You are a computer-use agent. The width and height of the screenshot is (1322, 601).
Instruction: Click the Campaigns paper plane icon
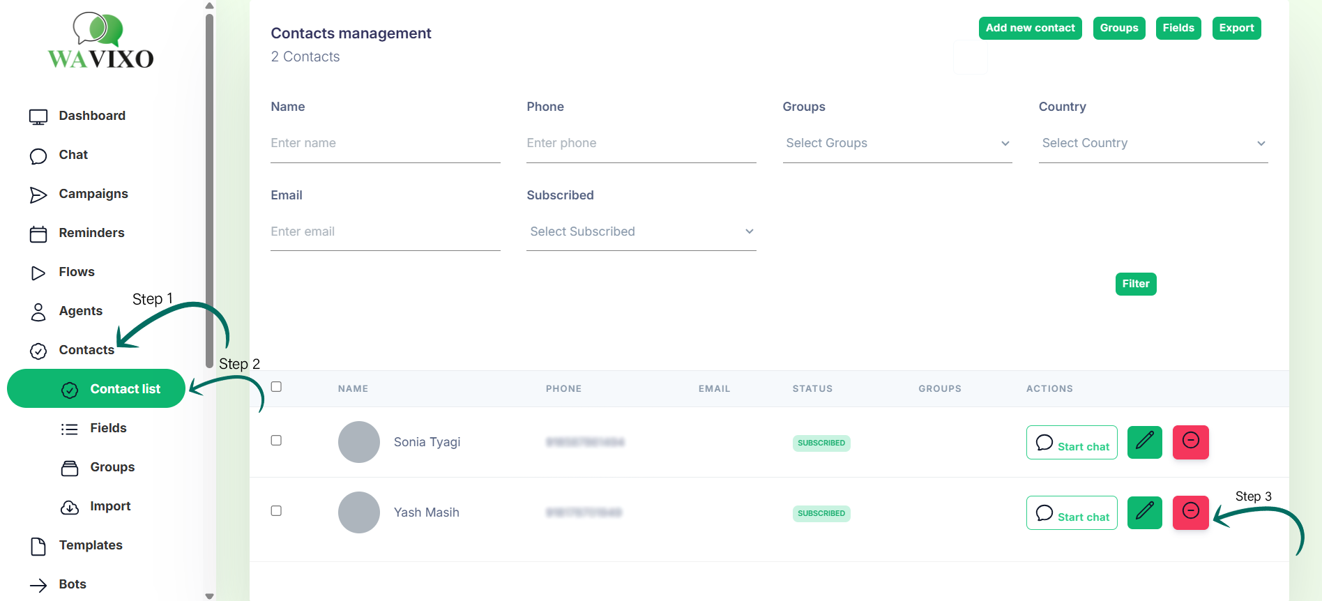click(x=38, y=195)
